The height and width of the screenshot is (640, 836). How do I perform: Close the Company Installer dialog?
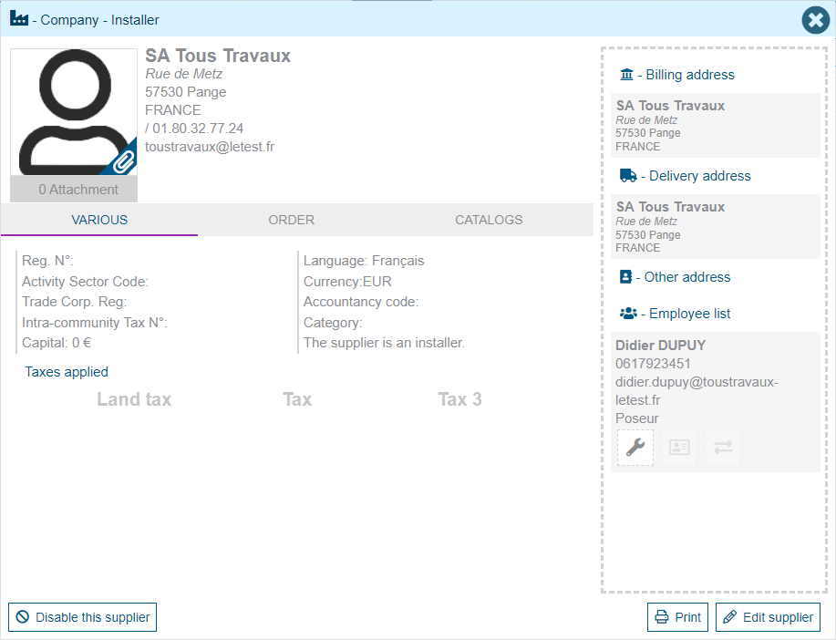point(815,20)
